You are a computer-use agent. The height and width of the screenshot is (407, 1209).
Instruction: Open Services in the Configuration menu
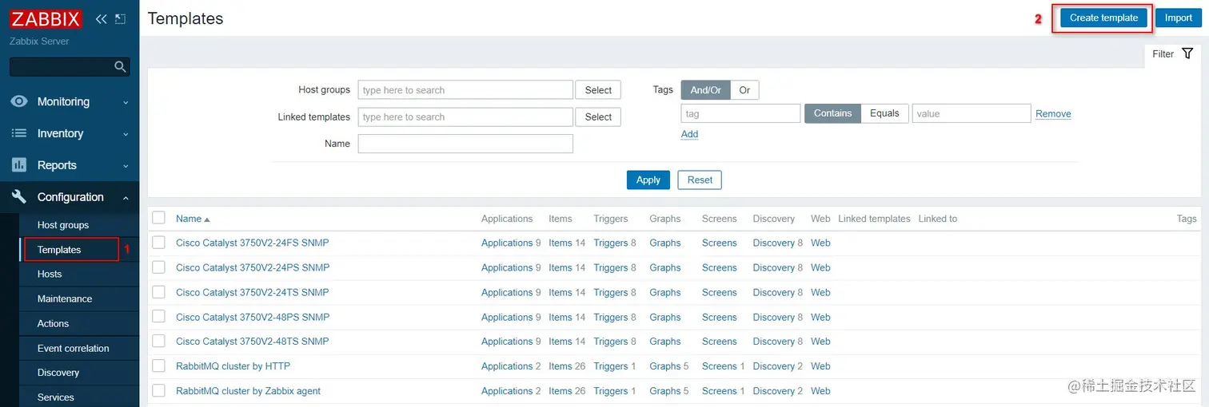(x=56, y=397)
